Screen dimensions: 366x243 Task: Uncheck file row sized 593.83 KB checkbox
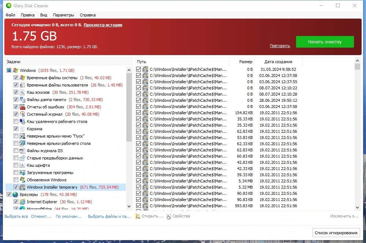(138, 206)
